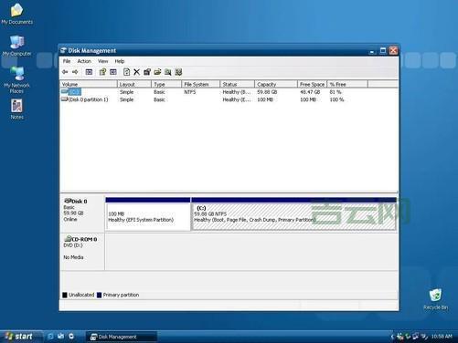Select the My Network Places desktop icon

click(16, 79)
